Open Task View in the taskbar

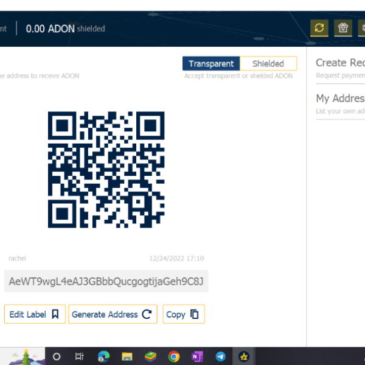point(79,356)
